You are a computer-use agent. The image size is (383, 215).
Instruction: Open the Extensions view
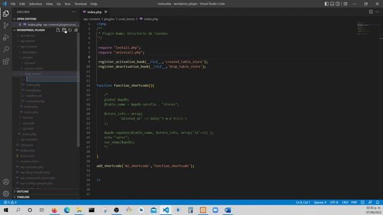6,62
